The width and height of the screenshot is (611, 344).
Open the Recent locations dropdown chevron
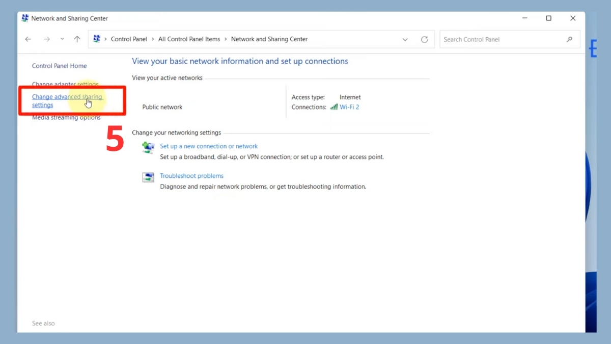62,39
